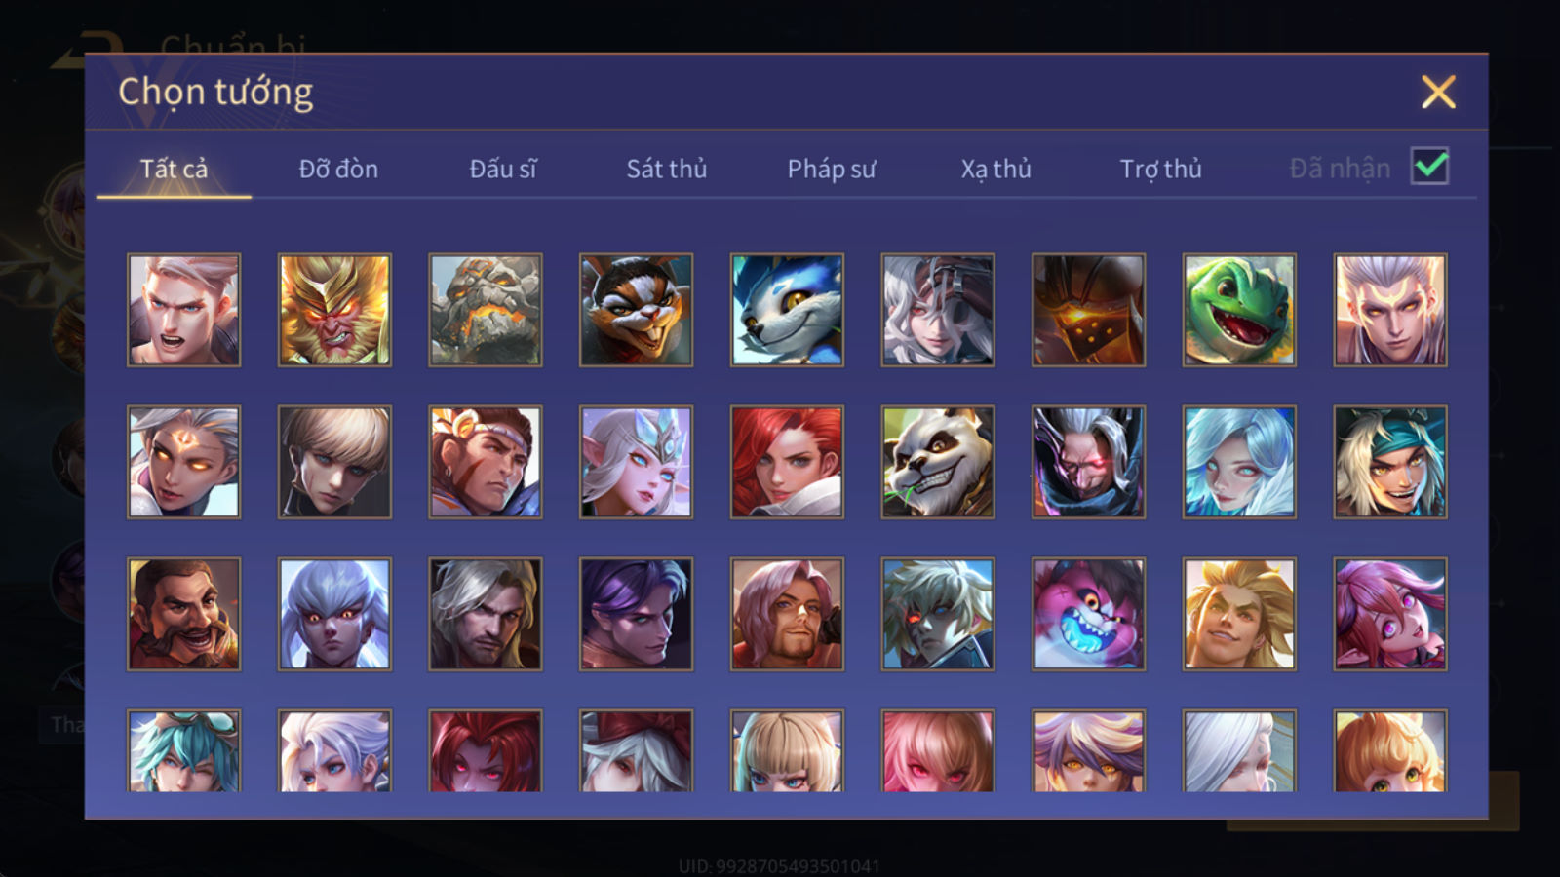
Task: Filter heroes by Trợ thủ tab
Action: click(x=1160, y=169)
